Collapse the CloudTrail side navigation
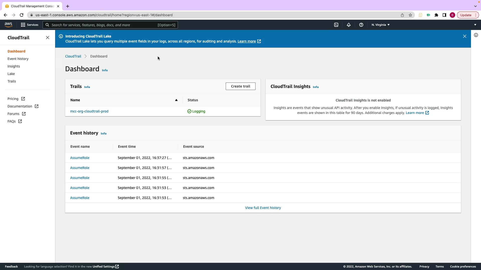 coord(48,37)
